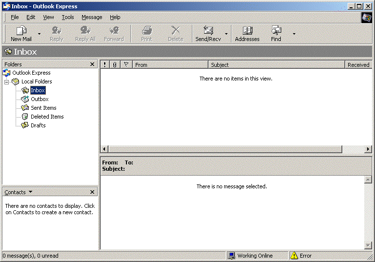
Task: Click the Inbox folder icon in tree
Action: [25, 90]
